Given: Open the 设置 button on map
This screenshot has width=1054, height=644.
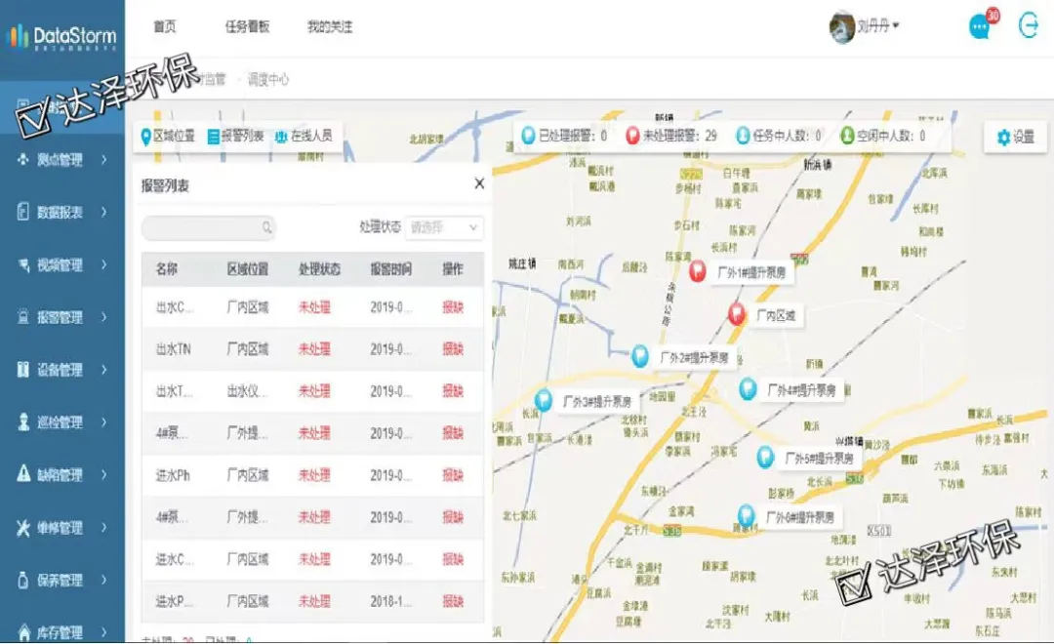Looking at the screenshot, I should [1015, 138].
